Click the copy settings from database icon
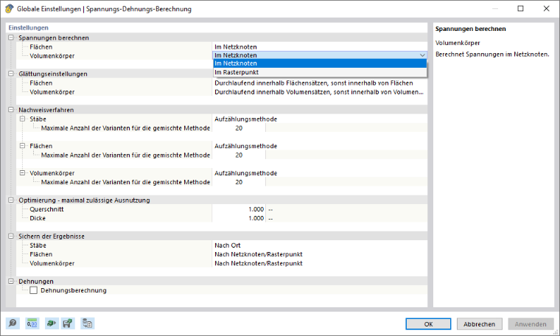The width and height of the screenshot is (560, 336). (87, 323)
